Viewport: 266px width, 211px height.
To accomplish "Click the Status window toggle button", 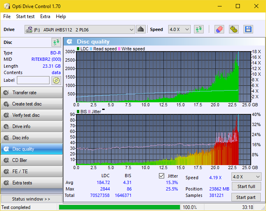I will pos(31,199).
